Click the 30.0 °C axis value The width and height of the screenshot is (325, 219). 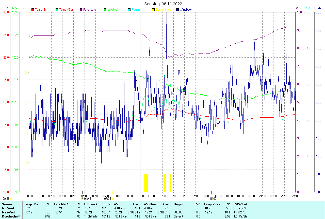[x=6, y=12]
